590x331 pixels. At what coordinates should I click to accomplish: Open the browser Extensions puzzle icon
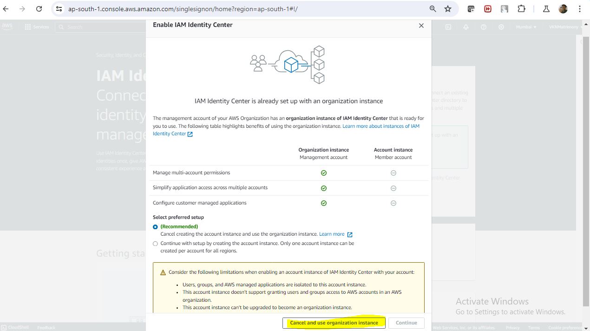click(521, 9)
